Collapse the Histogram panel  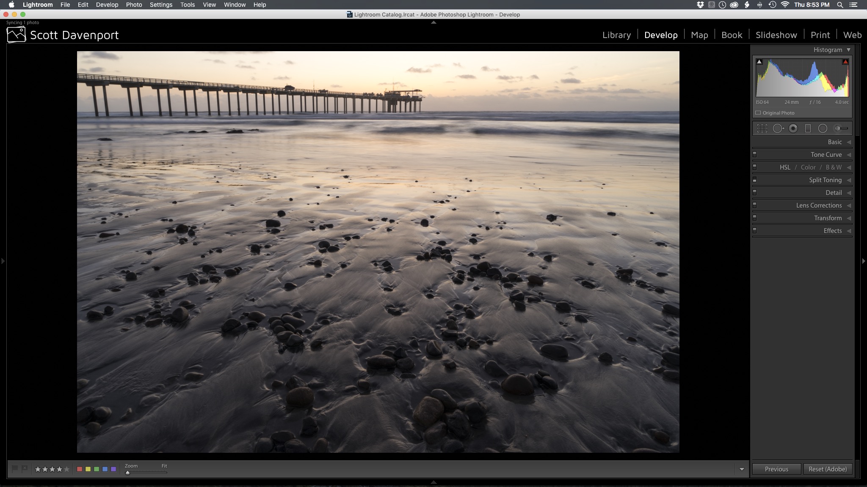point(848,50)
